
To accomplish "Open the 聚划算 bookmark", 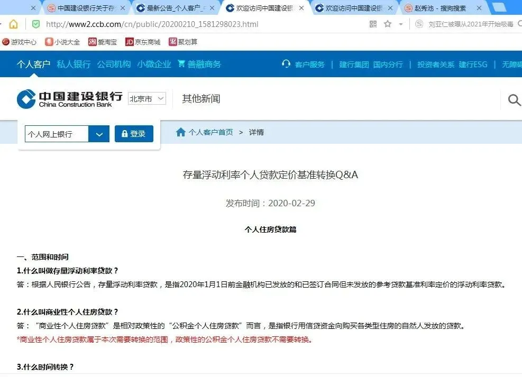I will (183, 42).
